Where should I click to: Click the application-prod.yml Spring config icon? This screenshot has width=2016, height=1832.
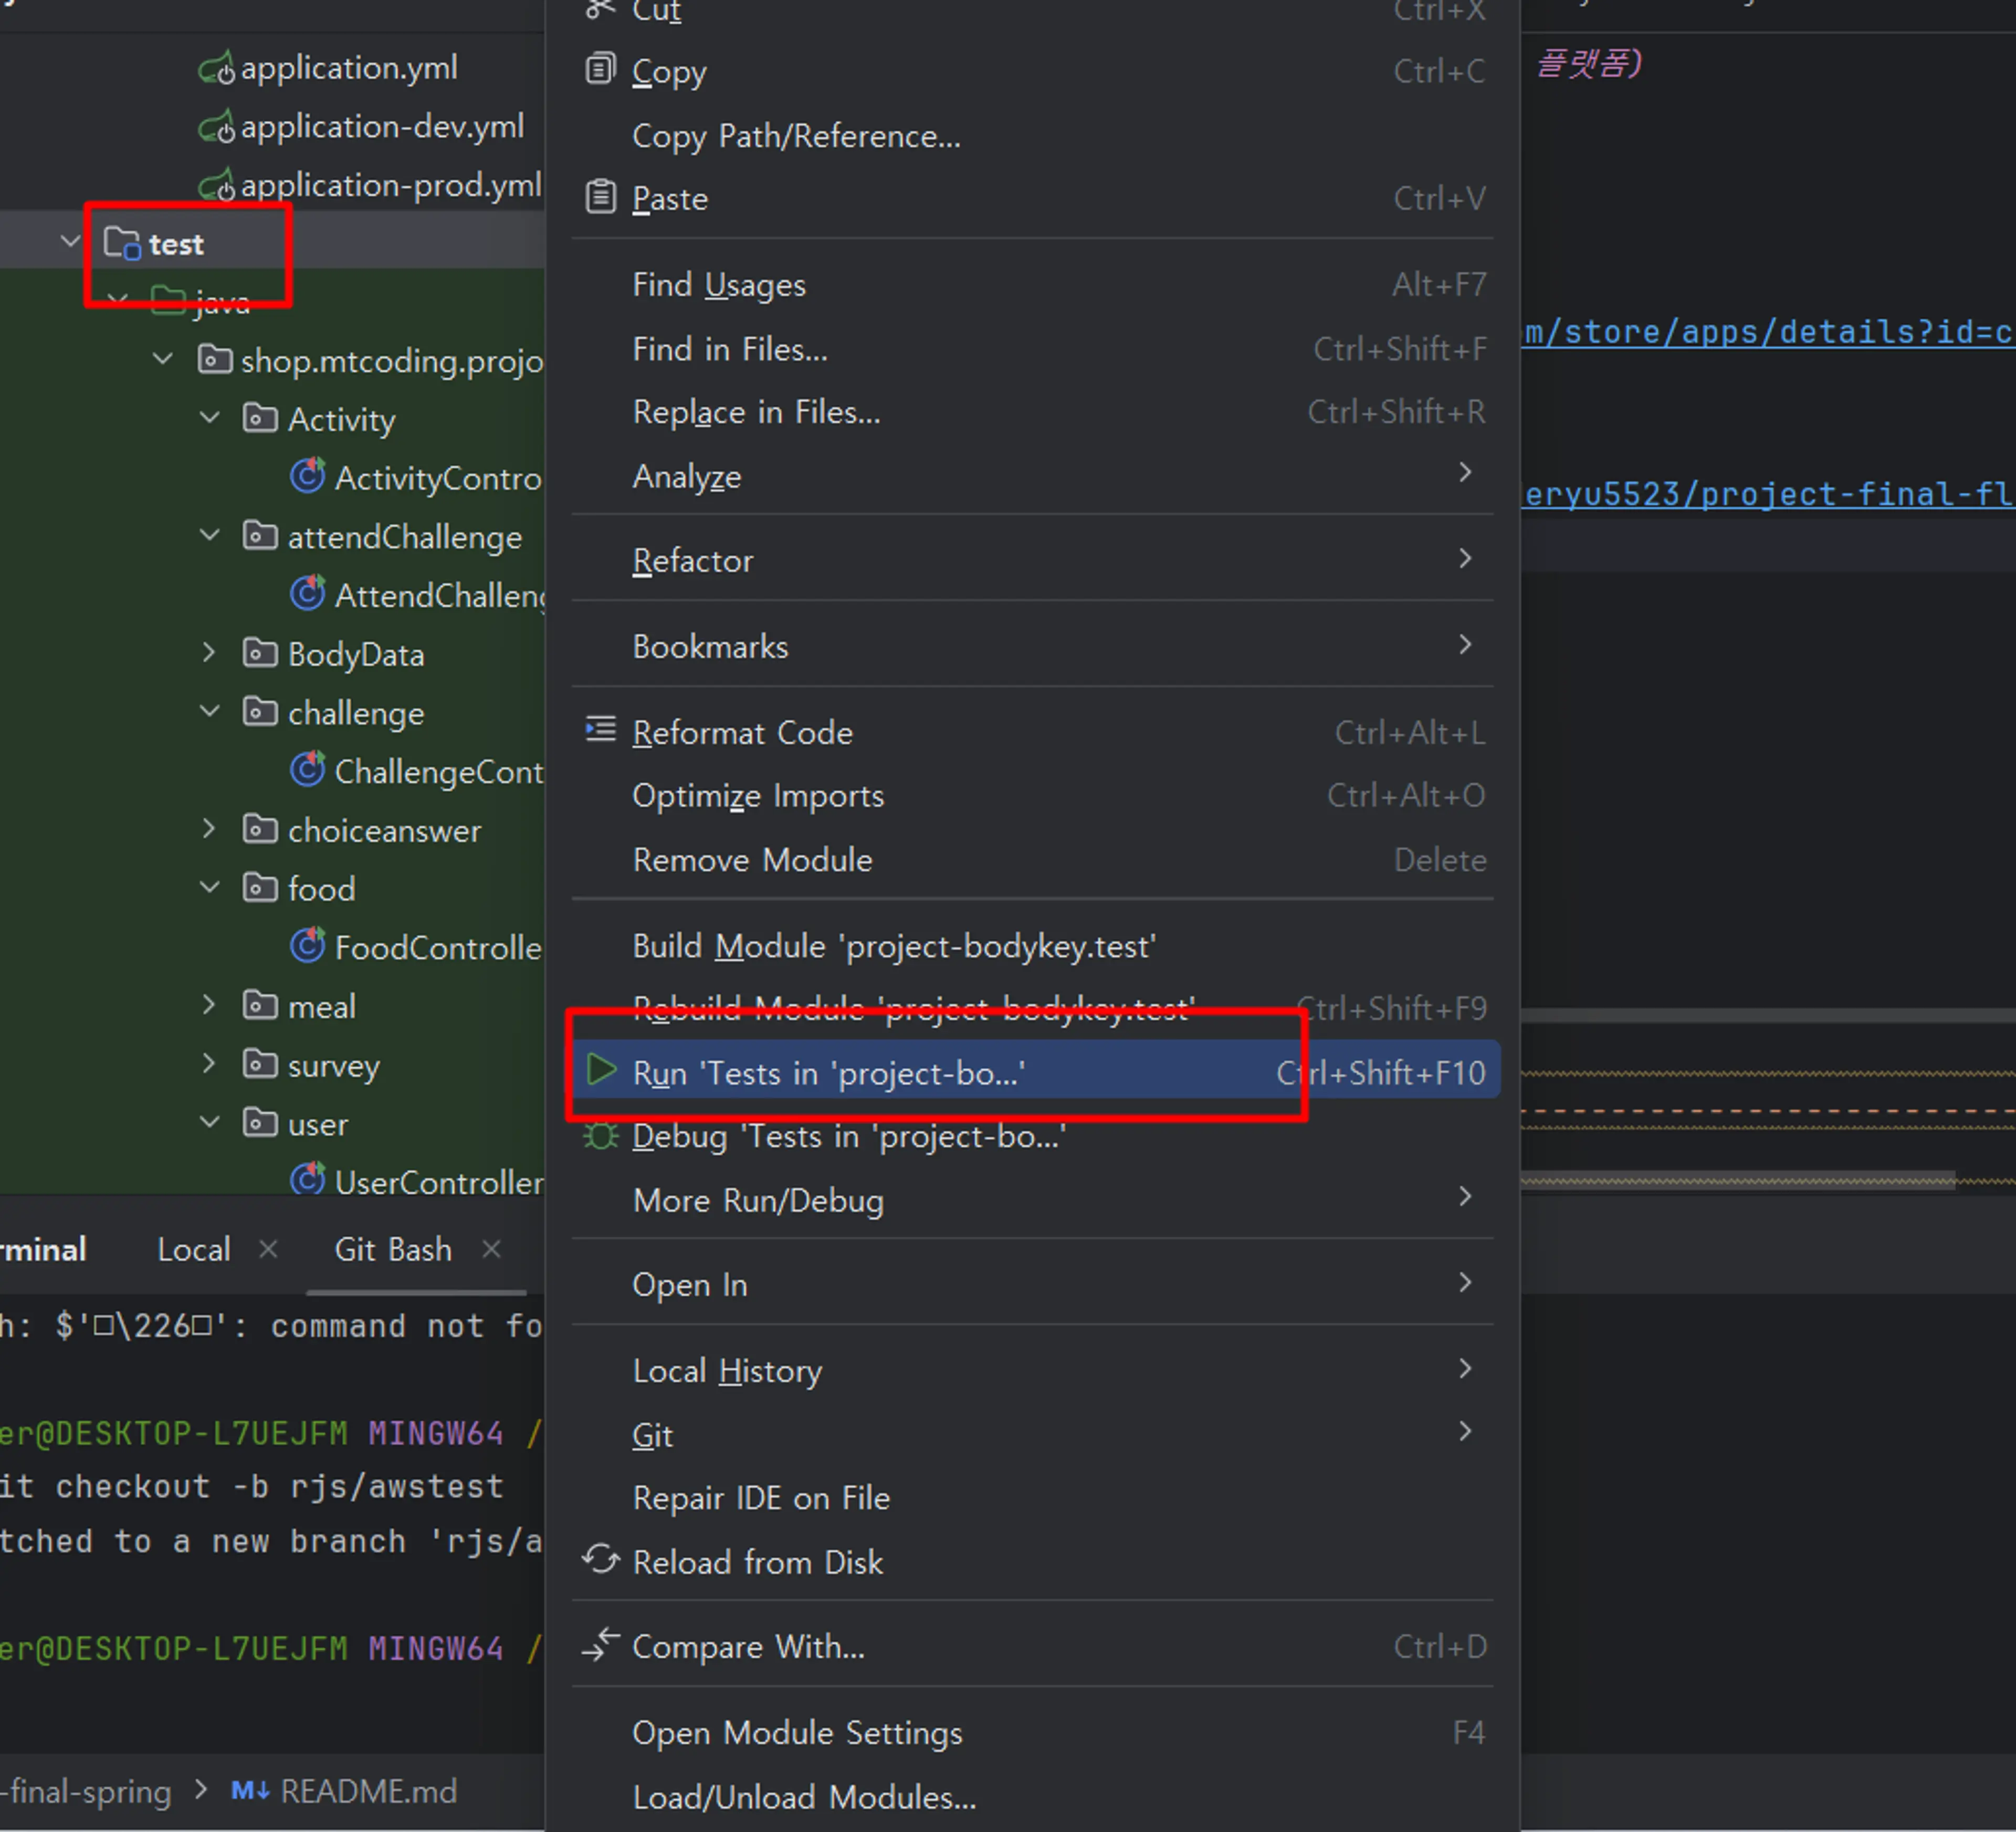pyautogui.click(x=216, y=186)
